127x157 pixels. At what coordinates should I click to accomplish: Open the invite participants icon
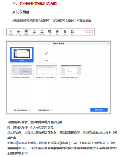pyautogui.click(x=35, y=32)
